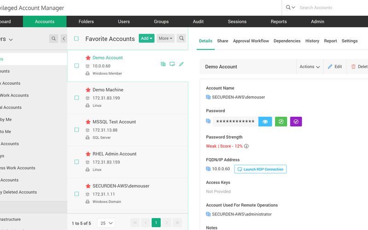368x230 pixels.
Task: Click the star on MSSQL Test Account
Action: (x=88, y=122)
